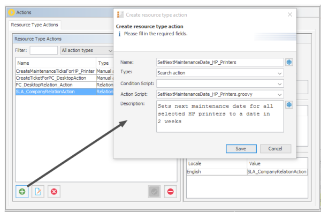Screen dimensions: 321x212
Task: Click the Actions window yellow play icon
Action: pos(11,12)
